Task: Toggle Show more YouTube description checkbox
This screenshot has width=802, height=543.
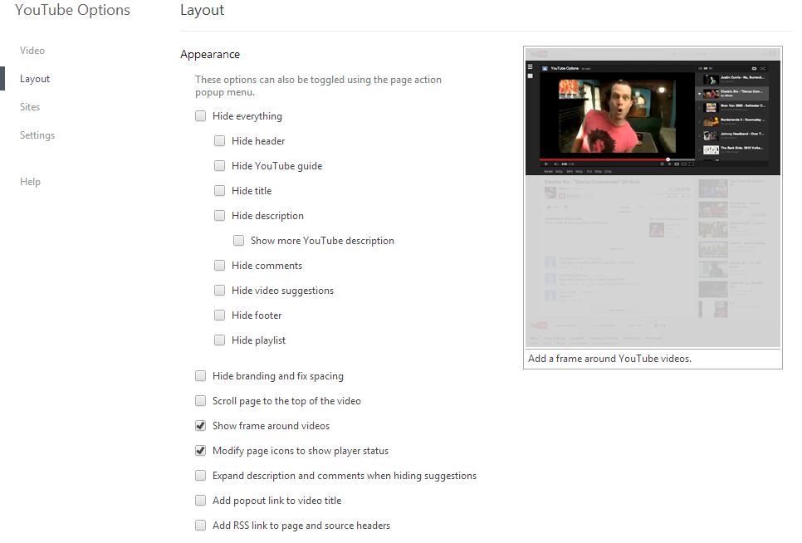Action: pos(238,240)
